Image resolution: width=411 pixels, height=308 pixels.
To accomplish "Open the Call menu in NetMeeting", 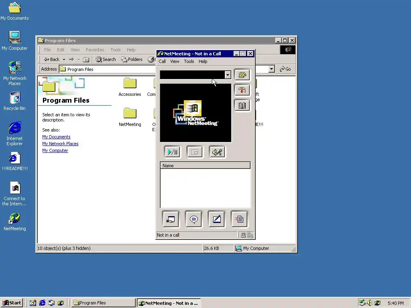I will pos(162,61).
